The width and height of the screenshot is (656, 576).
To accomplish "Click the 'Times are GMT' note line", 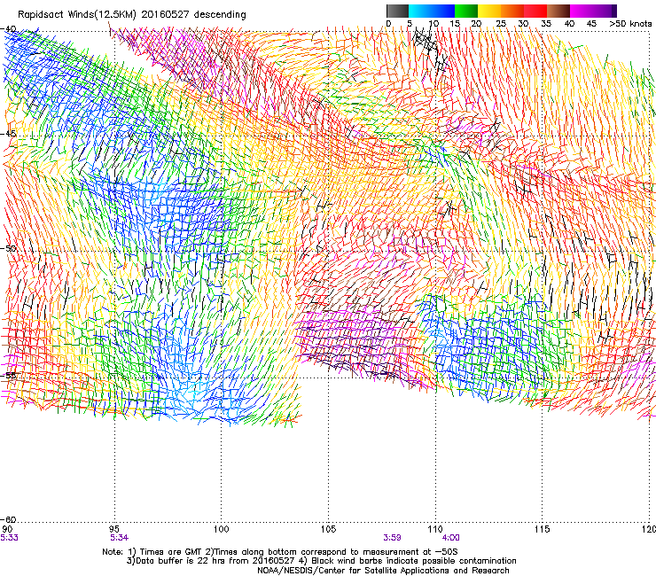I will coord(280,552).
